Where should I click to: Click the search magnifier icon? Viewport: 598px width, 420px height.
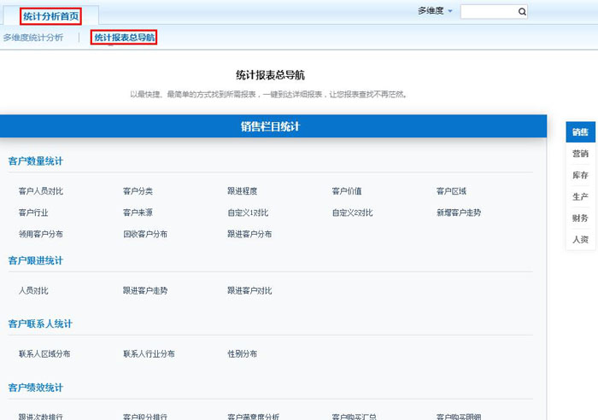pos(521,12)
